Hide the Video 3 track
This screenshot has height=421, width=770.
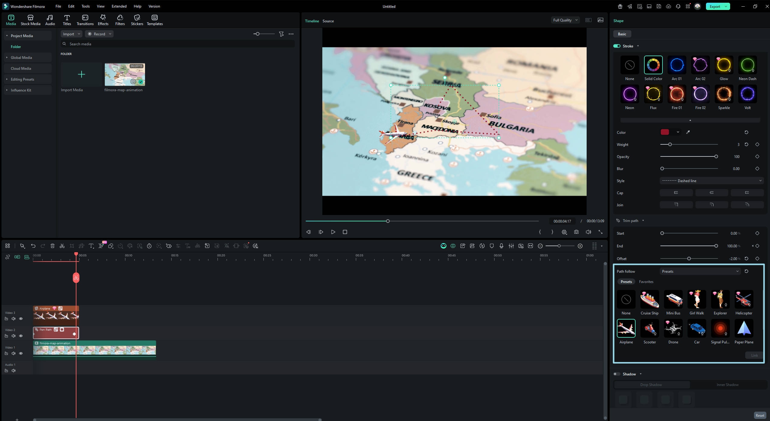(21, 319)
